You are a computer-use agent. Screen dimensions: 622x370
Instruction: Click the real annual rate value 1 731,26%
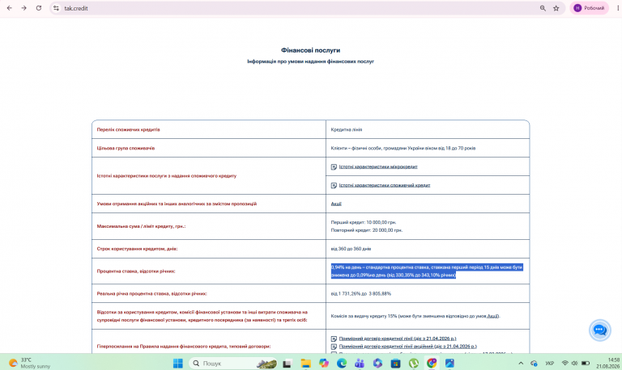(x=361, y=293)
